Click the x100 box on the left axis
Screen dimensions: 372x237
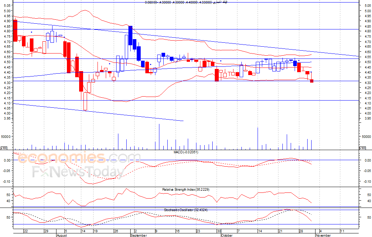click(4, 148)
